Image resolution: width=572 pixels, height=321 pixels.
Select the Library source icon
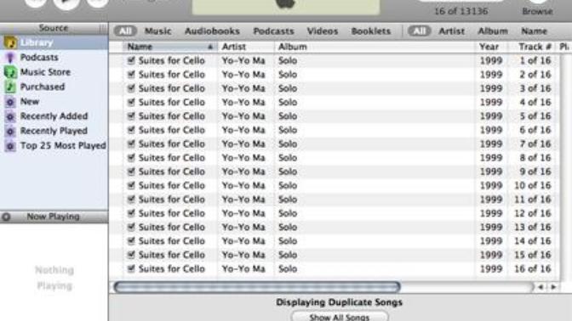click(10, 42)
